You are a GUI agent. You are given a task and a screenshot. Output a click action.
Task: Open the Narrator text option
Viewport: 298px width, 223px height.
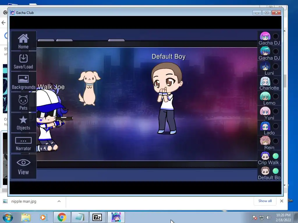23,143
